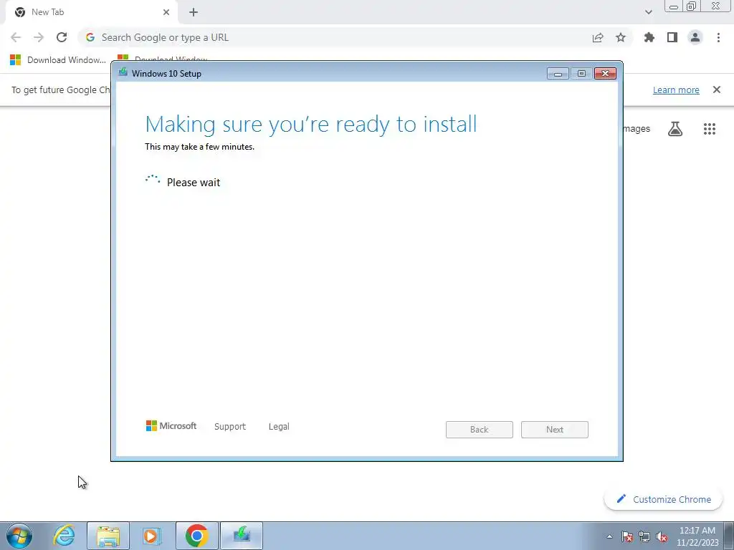Viewport: 734px width, 550px height.
Task: Click the Microsoft logo in Setup
Action: click(x=171, y=425)
